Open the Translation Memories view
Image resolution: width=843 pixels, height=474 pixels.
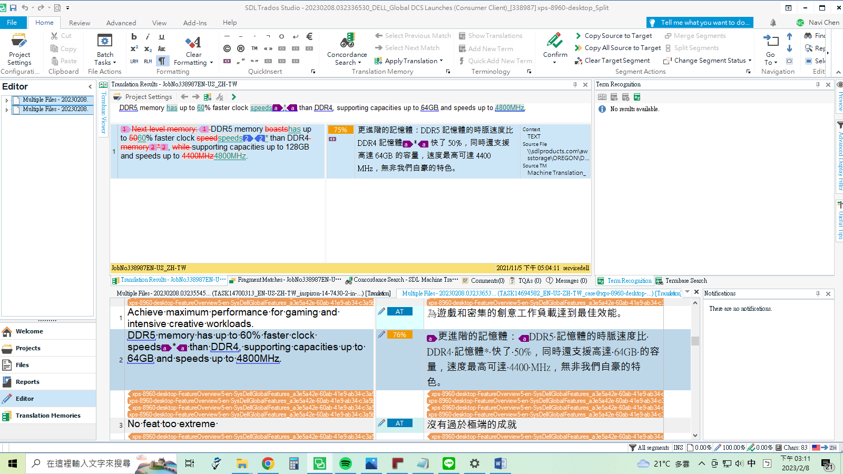click(48, 416)
